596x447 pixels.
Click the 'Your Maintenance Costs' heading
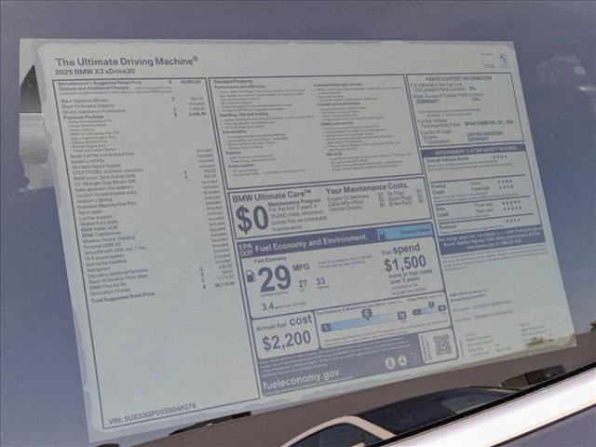[367, 188]
